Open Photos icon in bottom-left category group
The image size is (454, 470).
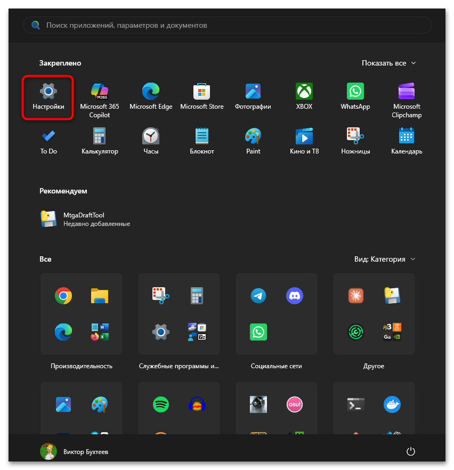click(63, 404)
